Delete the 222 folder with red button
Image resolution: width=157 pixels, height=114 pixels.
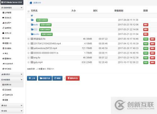coord(146,29)
